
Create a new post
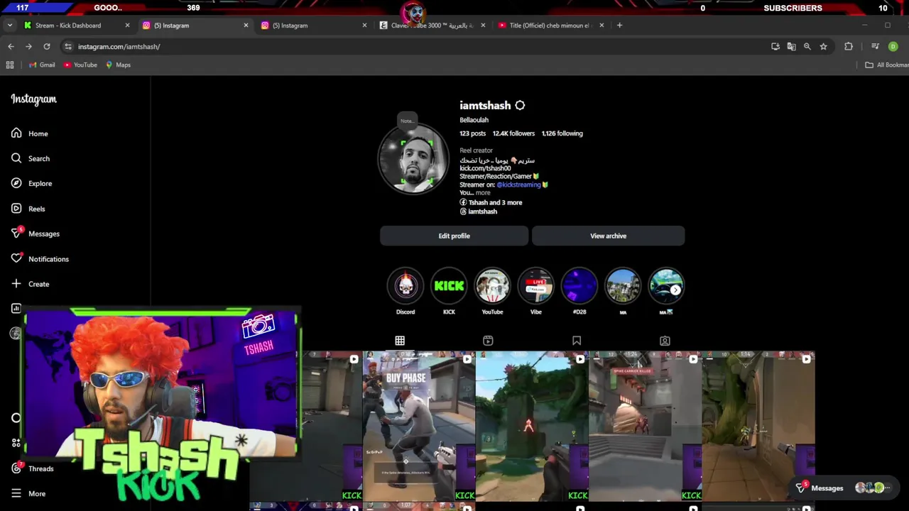(30, 284)
